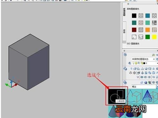Select the 2D wireframe visual style thumbnail

(x=117, y=96)
